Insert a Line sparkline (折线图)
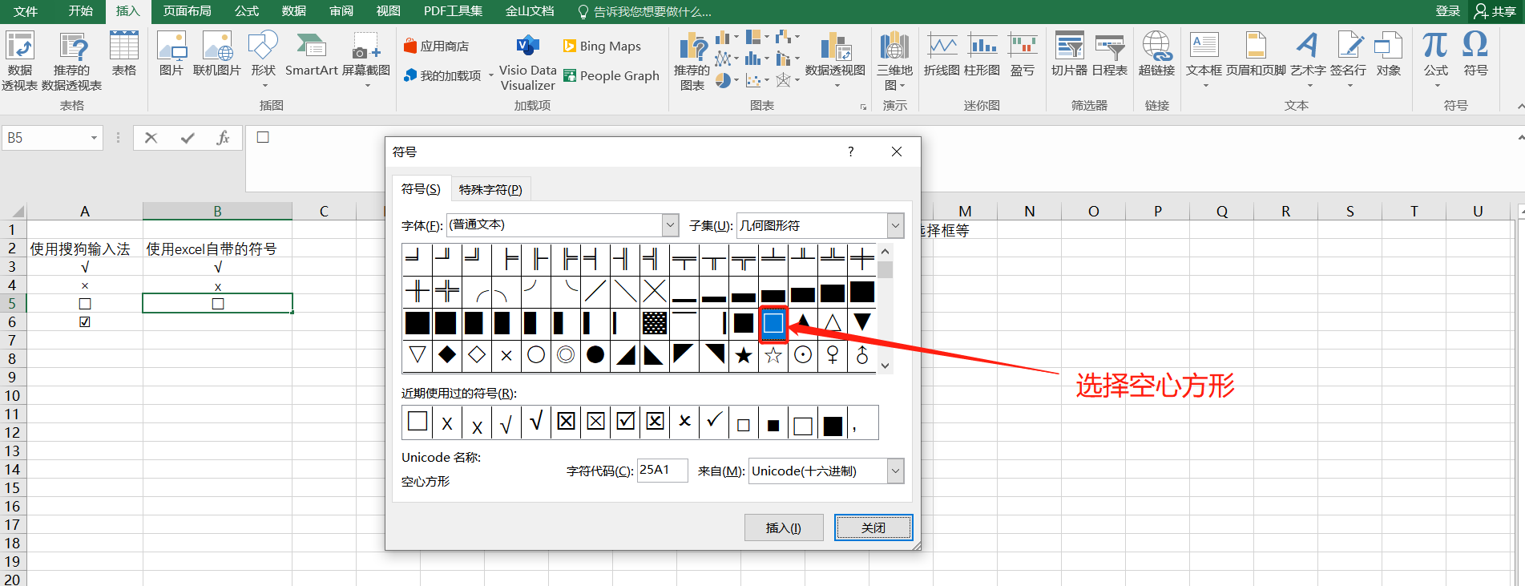 (x=942, y=54)
